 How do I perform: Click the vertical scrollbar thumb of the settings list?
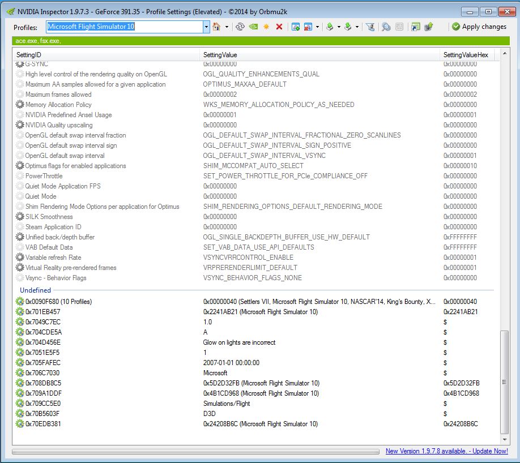(x=504, y=382)
